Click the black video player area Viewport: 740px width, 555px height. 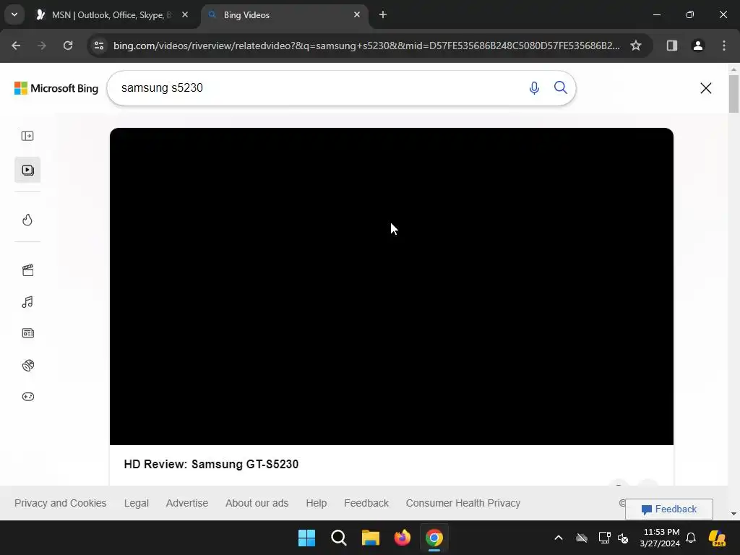click(x=391, y=286)
